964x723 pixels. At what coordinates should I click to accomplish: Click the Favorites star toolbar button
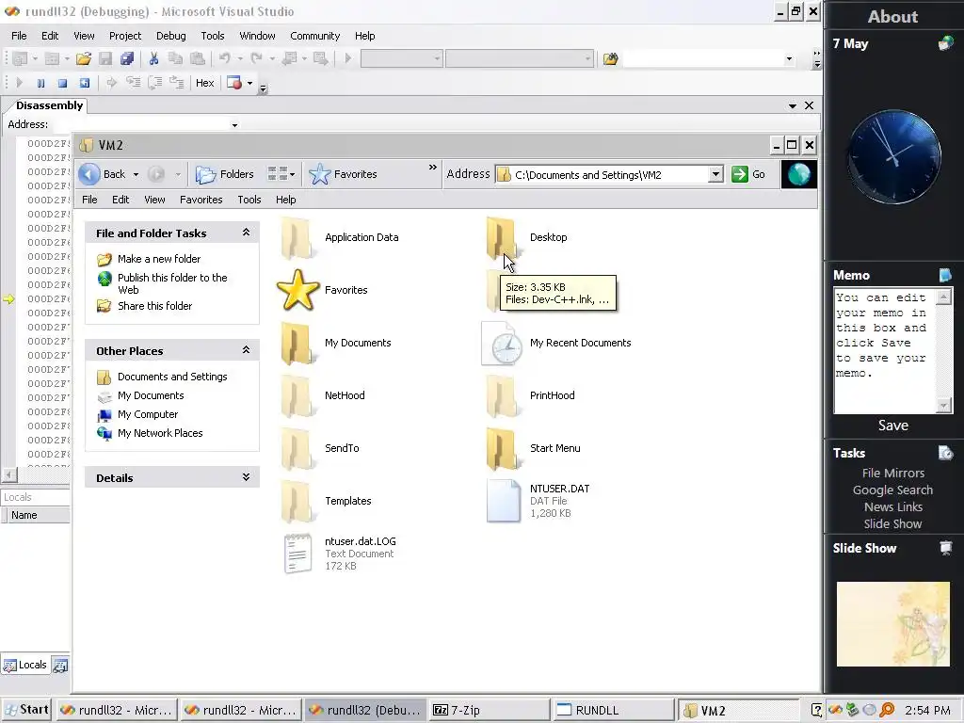pos(343,174)
